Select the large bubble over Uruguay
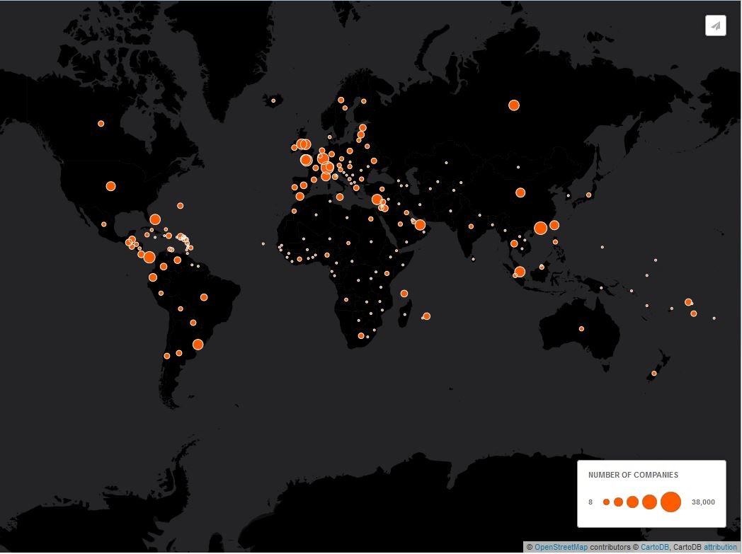742x554 pixels. 198,345
